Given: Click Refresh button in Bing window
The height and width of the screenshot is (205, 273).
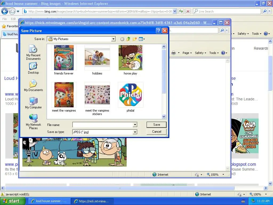Looking at the screenshot, I should [x=181, y=11].
